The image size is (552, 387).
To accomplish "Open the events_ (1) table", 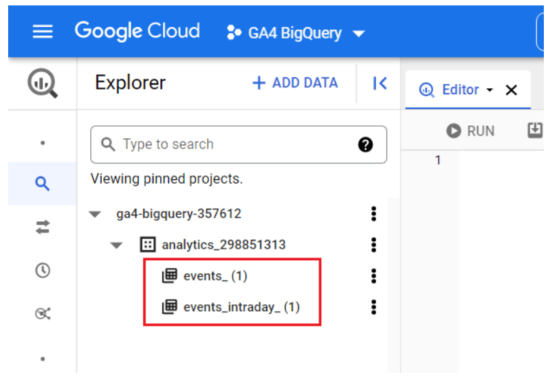I will tap(215, 276).
